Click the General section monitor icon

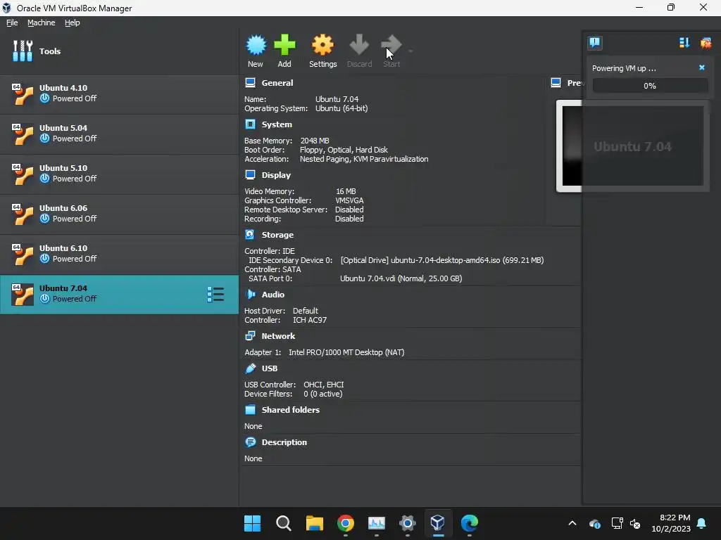pos(250,83)
